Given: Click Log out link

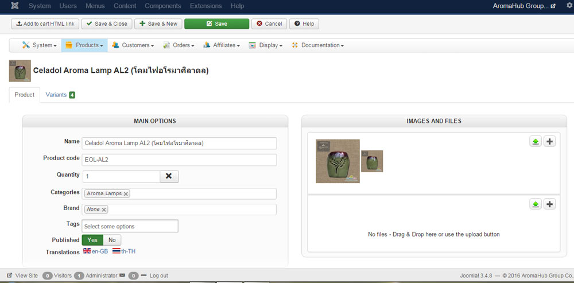Looking at the screenshot, I should [x=159, y=276].
